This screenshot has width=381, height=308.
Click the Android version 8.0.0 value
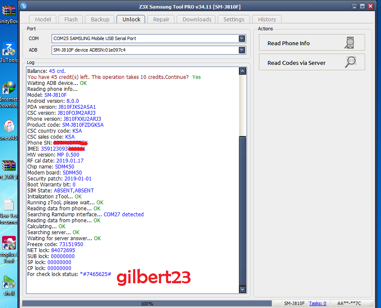[x=73, y=101]
